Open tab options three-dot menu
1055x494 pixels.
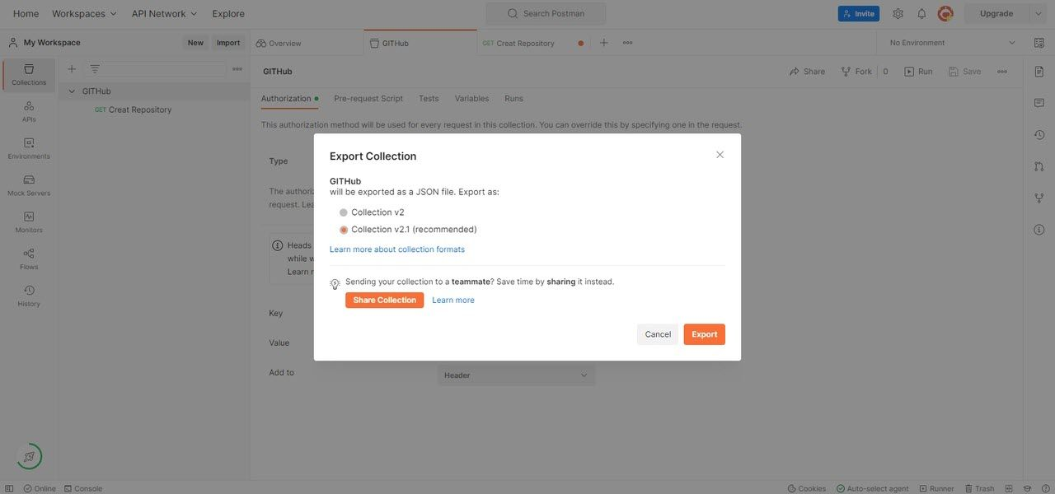tap(627, 43)
